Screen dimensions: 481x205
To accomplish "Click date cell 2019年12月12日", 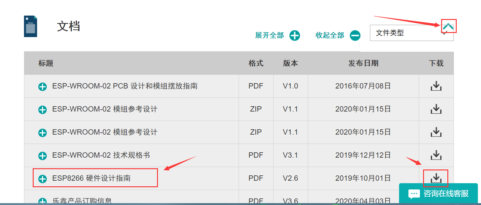I will pos(363,155).
